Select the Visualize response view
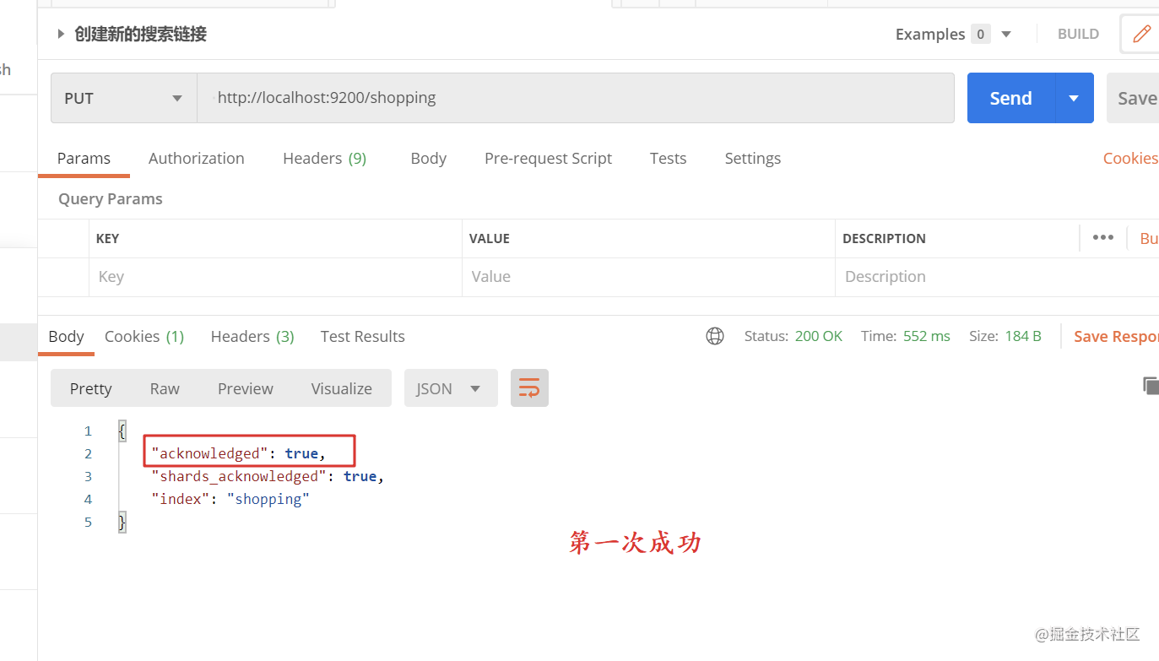This screenshot has height=661, width=1159. (x=341, y=388)
